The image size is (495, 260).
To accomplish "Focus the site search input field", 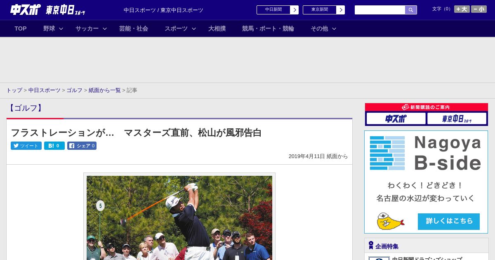I will pos(380,10).
